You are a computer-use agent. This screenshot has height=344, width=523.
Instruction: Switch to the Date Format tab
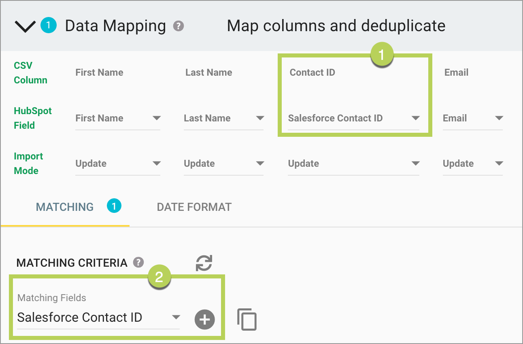pos(194,207)
